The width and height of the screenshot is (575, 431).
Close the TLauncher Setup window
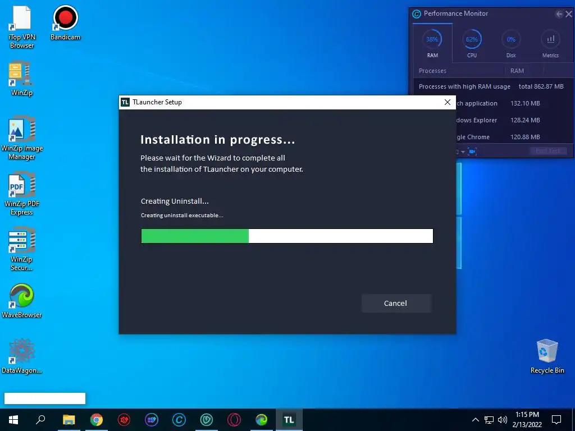(448, 102)
